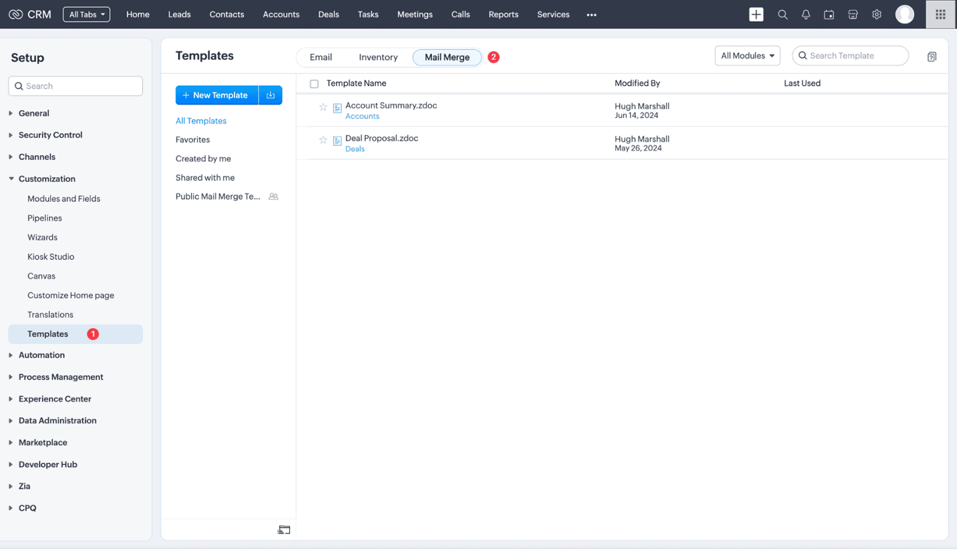Star the Account Summary.zdoc template
Viewport: 957px width, 549px height.
(x=323, y=107)
